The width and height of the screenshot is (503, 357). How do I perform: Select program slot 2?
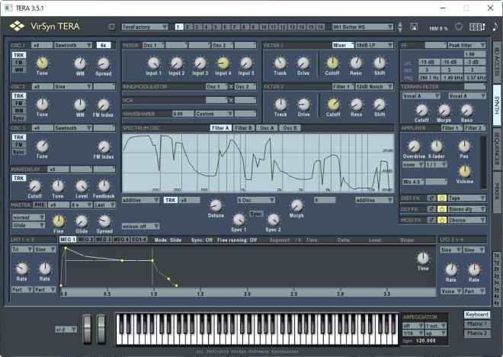188,27
